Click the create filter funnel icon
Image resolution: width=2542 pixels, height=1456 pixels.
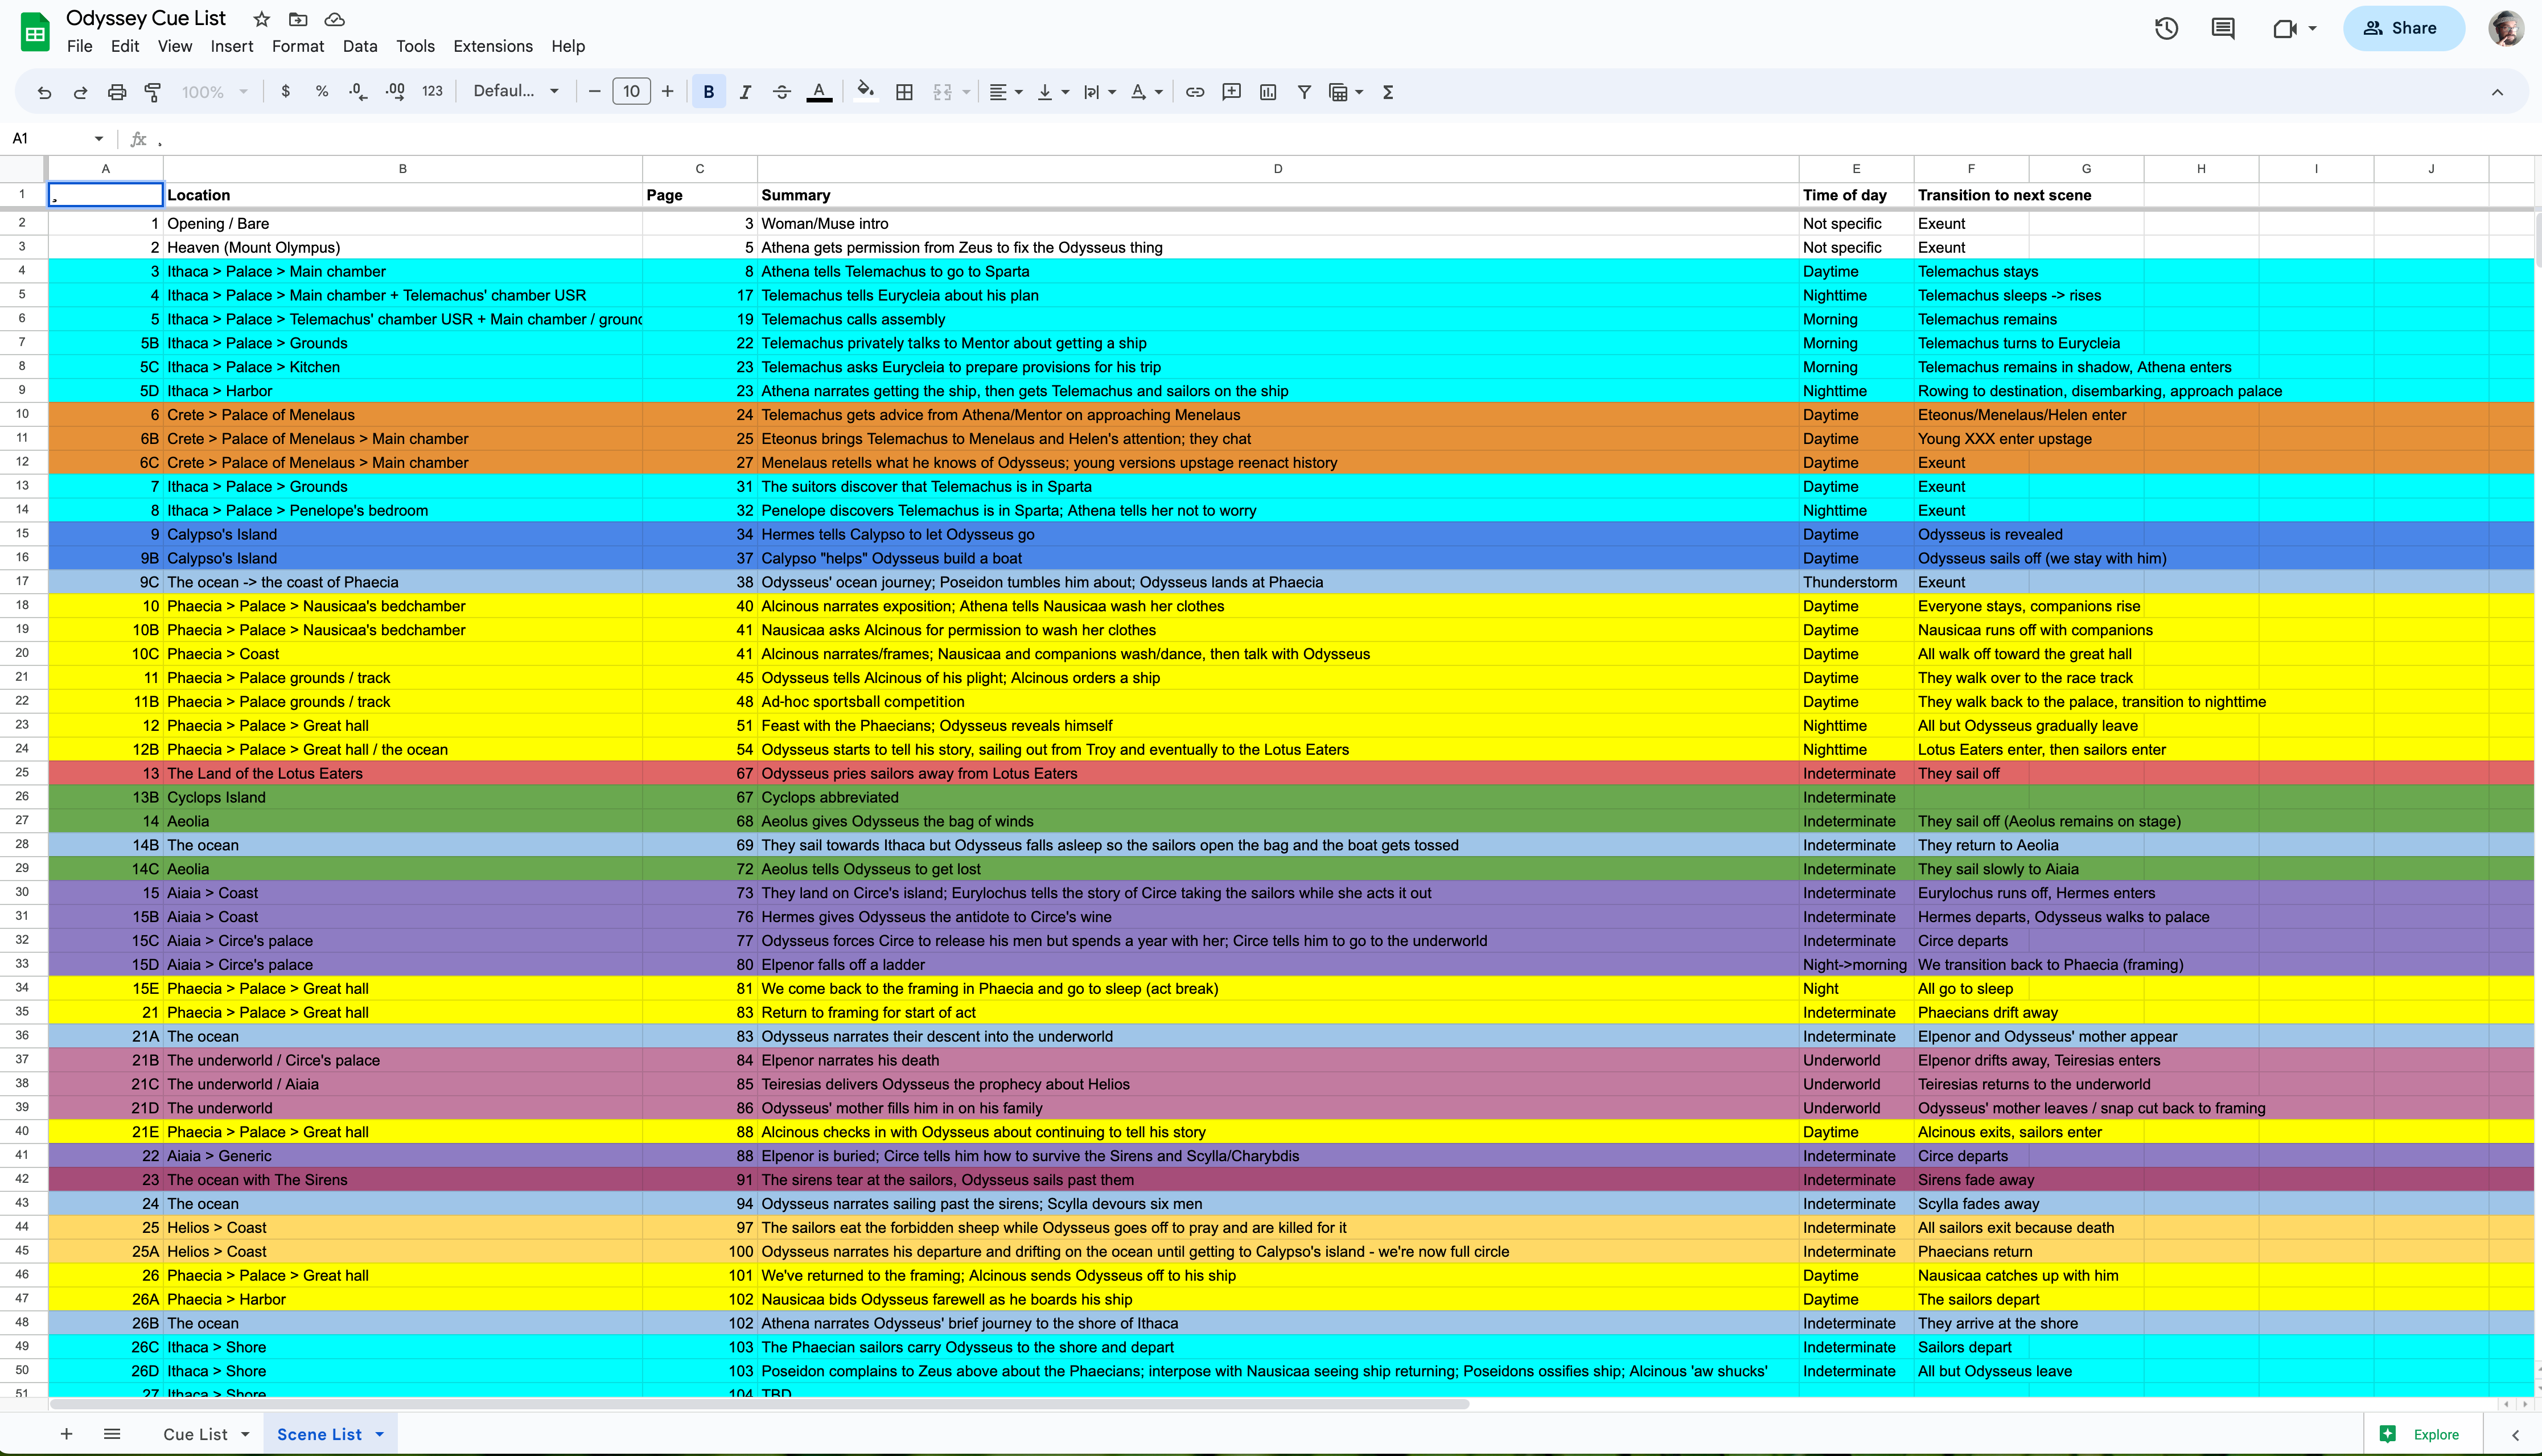(1304, 92)
